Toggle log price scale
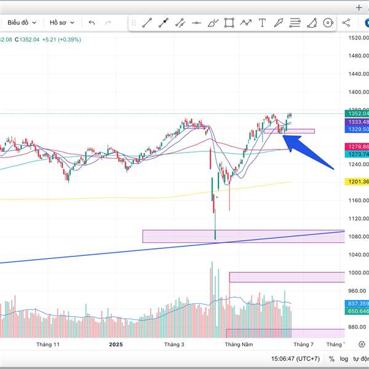369x369 pixels. pos(344,359)
